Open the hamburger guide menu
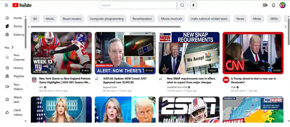This screenshot has height=127, width=290. pos(6,5)
